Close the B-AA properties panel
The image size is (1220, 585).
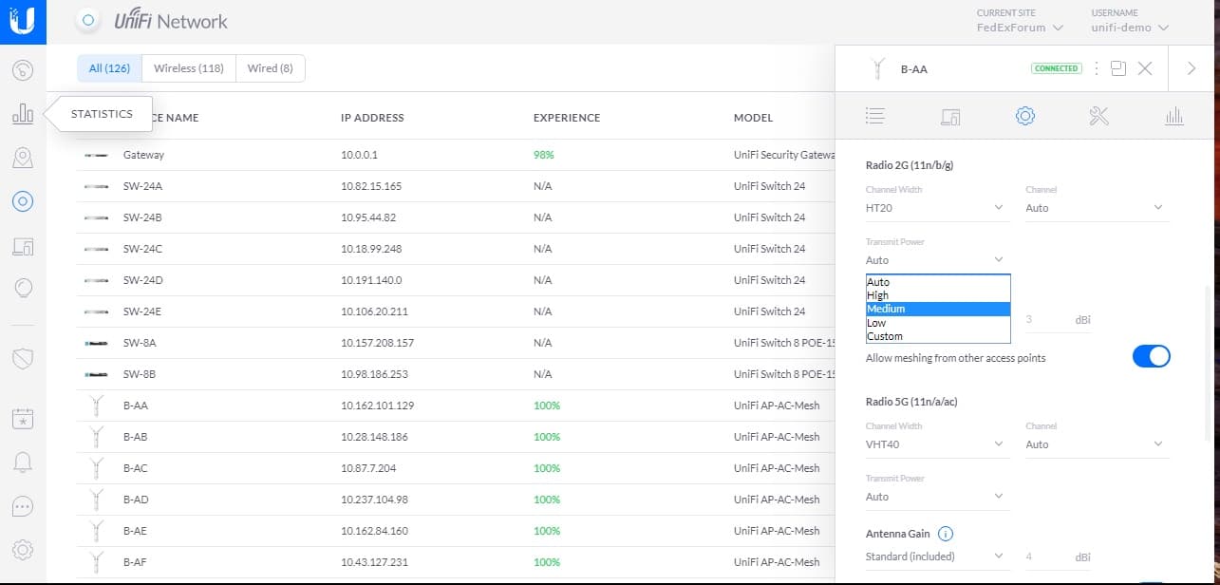click(x=1145, y=68)
